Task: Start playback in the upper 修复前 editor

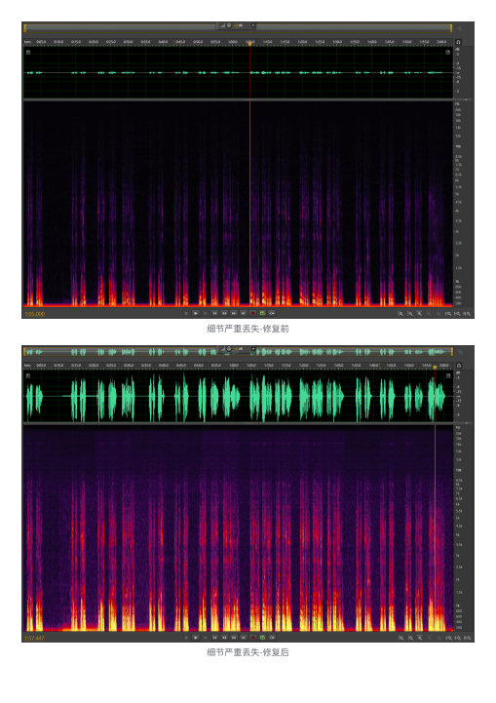Action: pos(196,313)
